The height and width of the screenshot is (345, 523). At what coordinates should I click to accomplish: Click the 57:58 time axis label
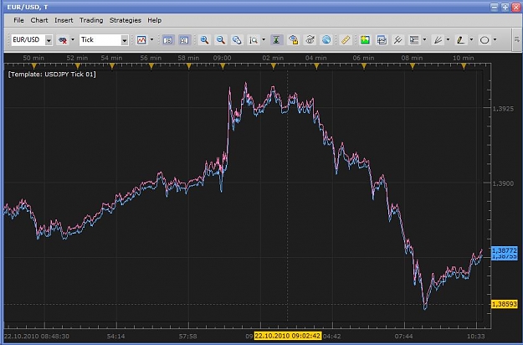pos(187,337)
